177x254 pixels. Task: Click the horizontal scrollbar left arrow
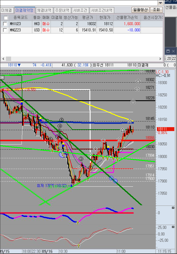pyautogui.click(x=3, y=59)
